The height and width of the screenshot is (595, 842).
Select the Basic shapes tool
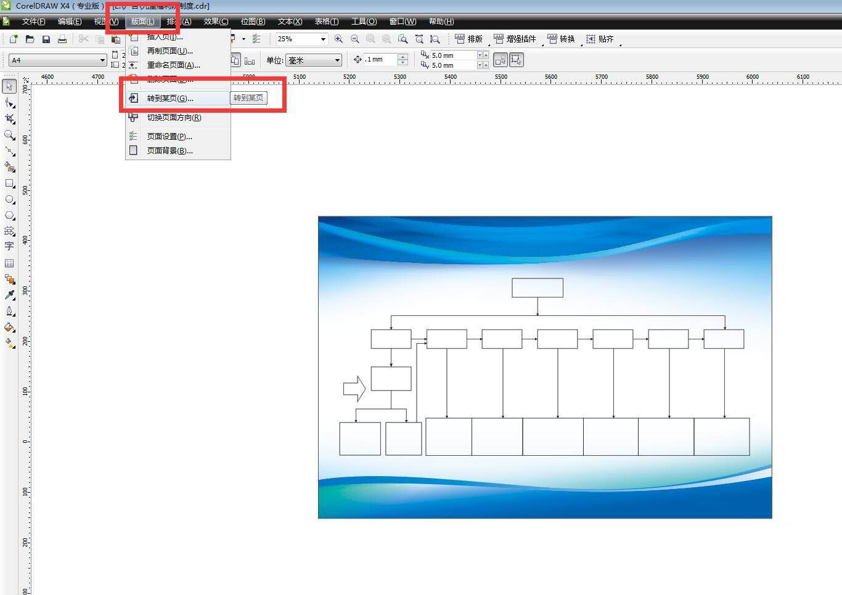[x=9, y=231]
